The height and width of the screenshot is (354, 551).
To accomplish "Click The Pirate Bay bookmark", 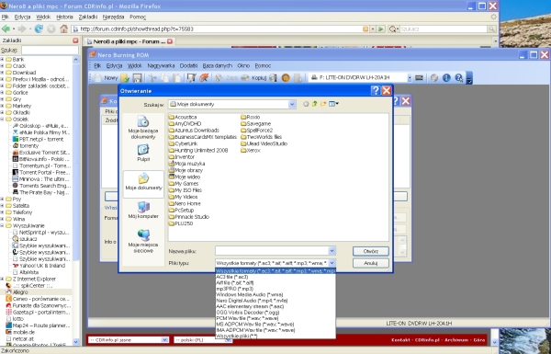I will tap(41, 192).
